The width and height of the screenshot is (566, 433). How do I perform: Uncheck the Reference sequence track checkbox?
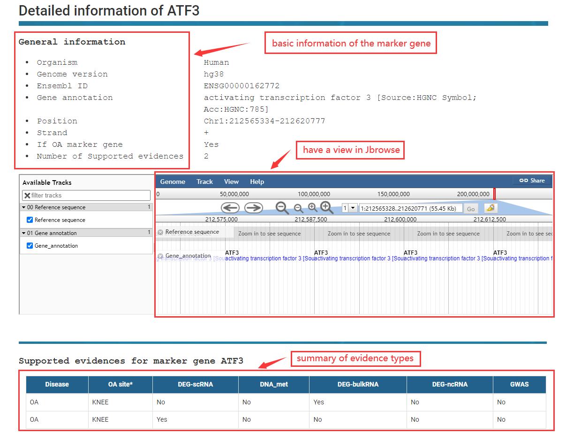coord(30,220)
